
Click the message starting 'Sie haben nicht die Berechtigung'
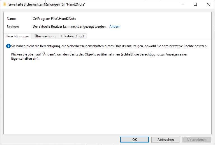click(x=109, y=46)
